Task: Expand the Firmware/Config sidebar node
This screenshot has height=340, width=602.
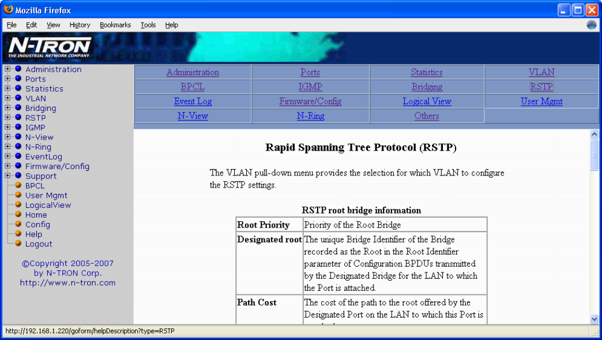Action: (7, 166)
